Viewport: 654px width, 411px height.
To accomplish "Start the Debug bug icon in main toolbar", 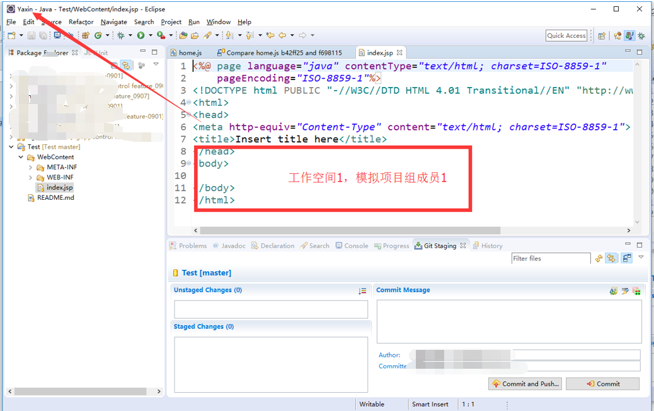I will pyautogui.click(x=121, y=35).
